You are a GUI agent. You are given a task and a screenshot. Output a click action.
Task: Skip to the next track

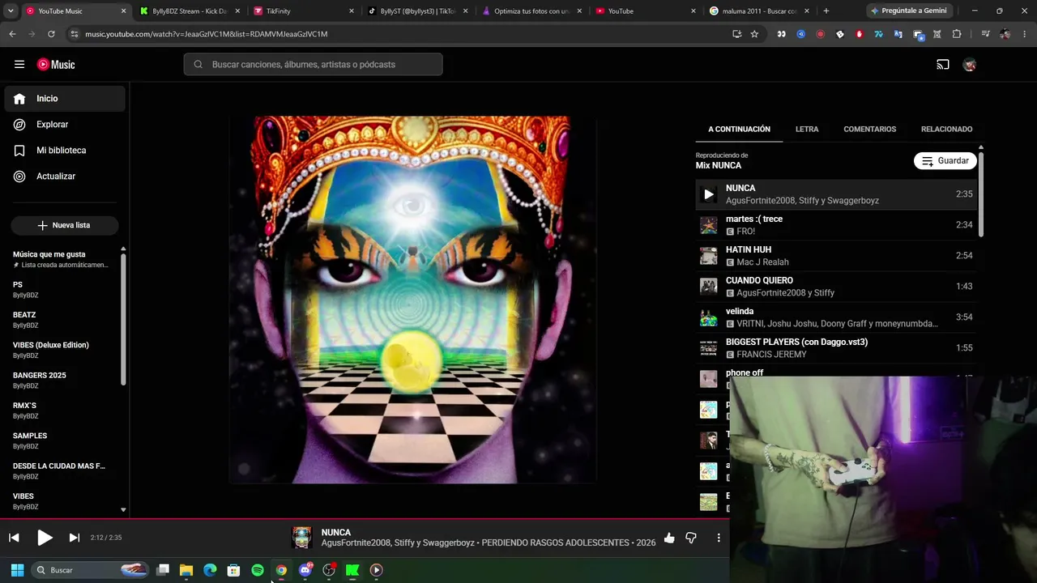coord(75,538)
